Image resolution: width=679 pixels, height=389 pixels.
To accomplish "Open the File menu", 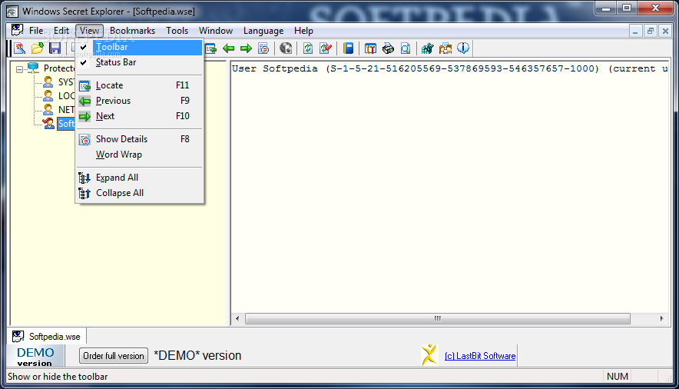I will click(36, 31).
